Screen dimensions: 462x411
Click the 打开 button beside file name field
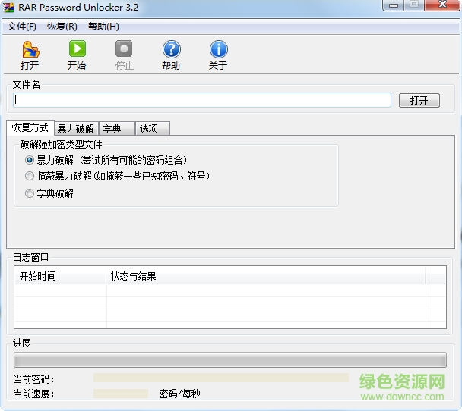[419, 100]
